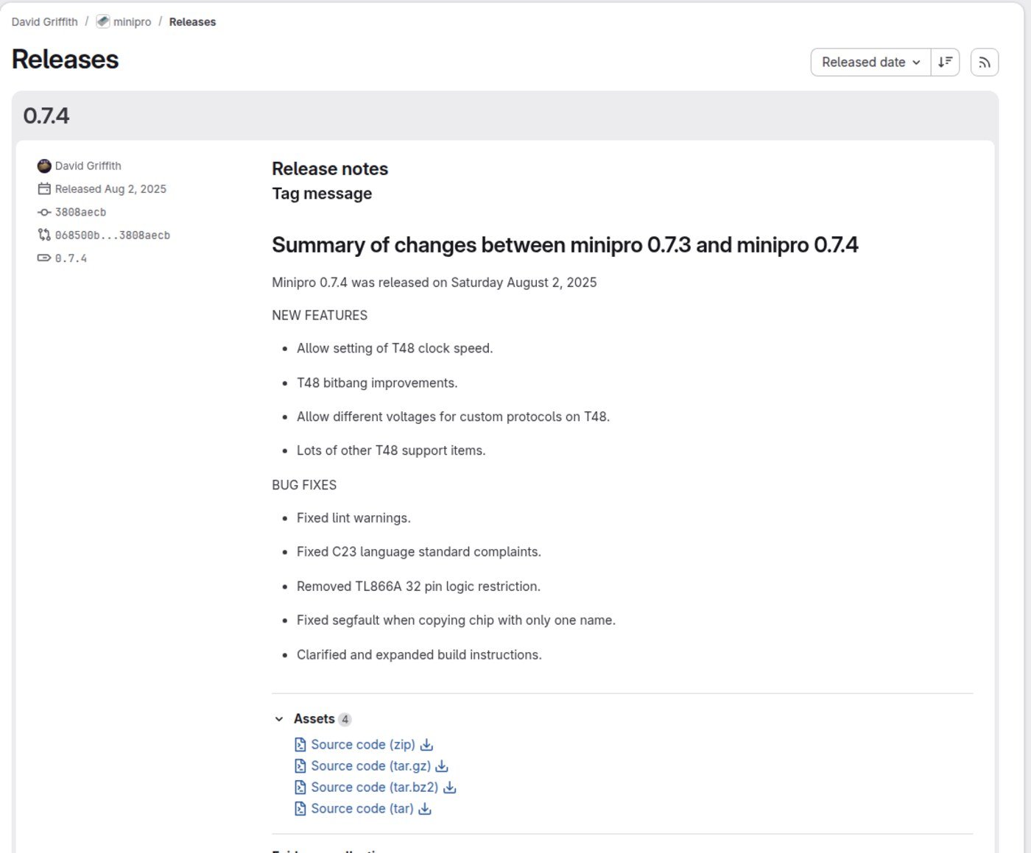Click 'Clarified and expanded build instructions.' bullet
The width and height of the screenshot is (1031, 853).
[419, 655]
